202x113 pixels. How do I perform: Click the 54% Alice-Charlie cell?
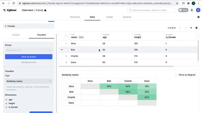pyautogui.click(x=128, y=86)
